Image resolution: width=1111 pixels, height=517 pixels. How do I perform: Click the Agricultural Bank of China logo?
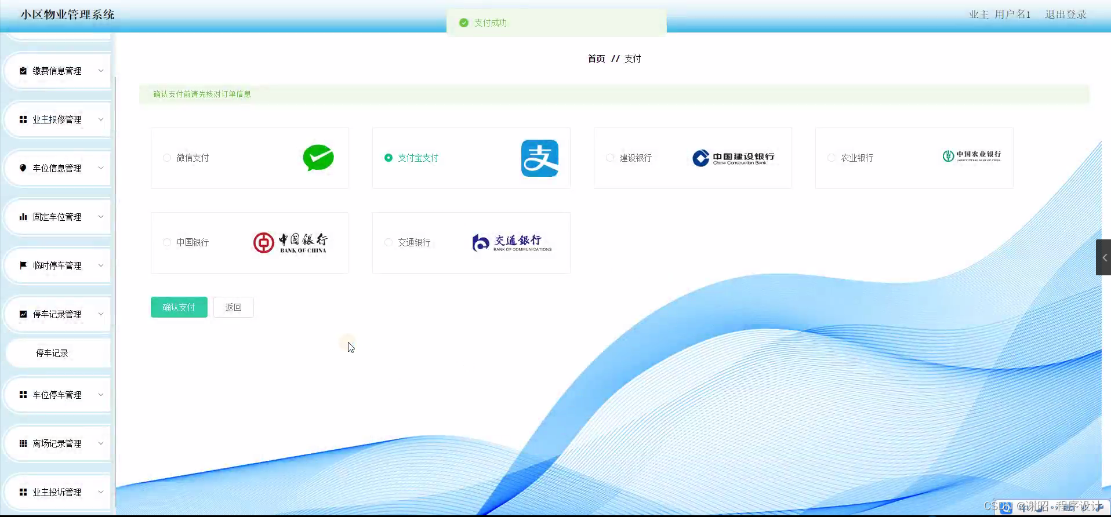tap(972, 156)
